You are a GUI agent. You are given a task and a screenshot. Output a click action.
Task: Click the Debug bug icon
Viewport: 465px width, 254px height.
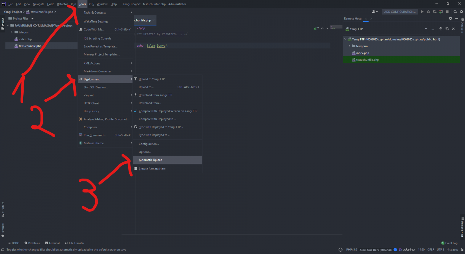click(428, 12)
